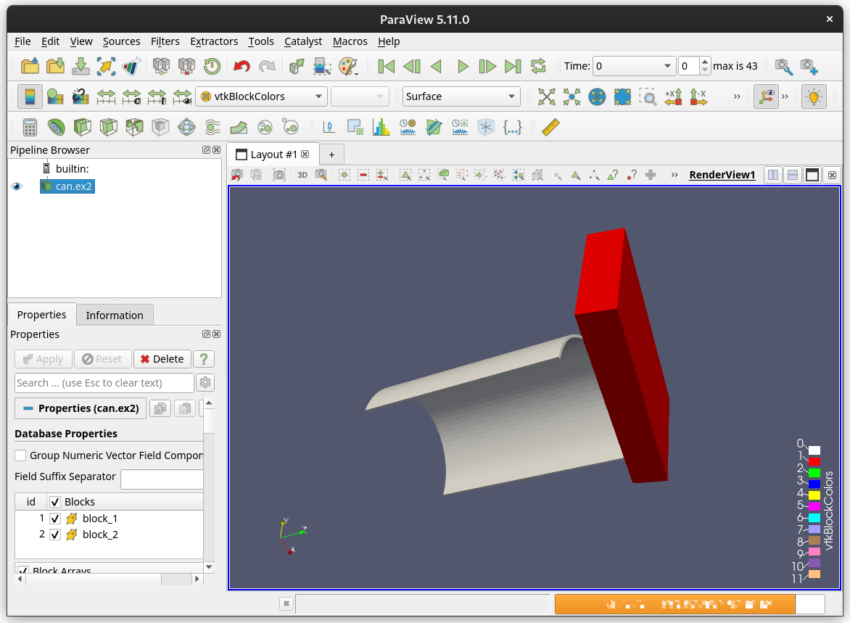The image size is (850, 623).
Task: Uncheck the Blocks header checkbox
Action: click(54, 502)
